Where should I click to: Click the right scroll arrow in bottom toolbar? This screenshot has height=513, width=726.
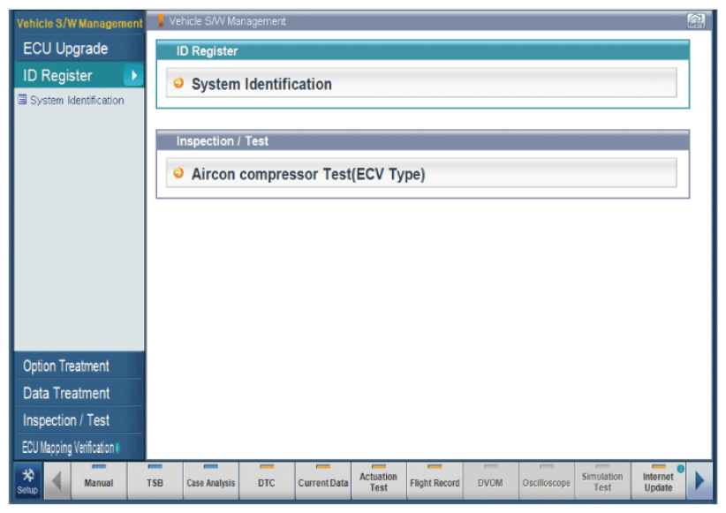(700, 481)
